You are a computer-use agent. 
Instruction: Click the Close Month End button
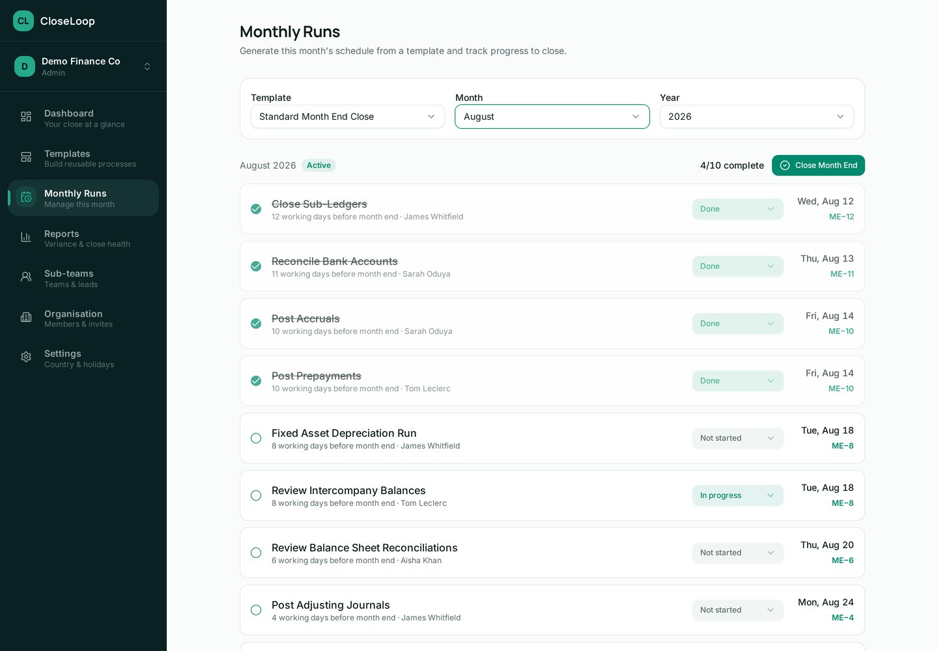point(818,165)
